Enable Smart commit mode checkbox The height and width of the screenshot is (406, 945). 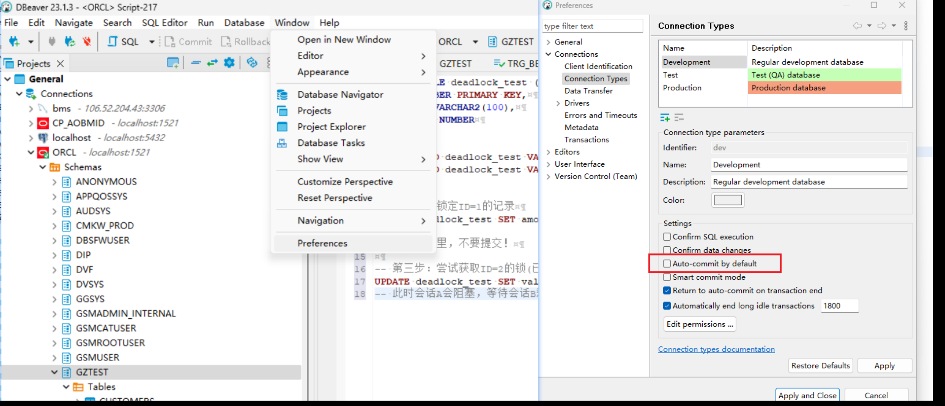[x=667, y=277]
